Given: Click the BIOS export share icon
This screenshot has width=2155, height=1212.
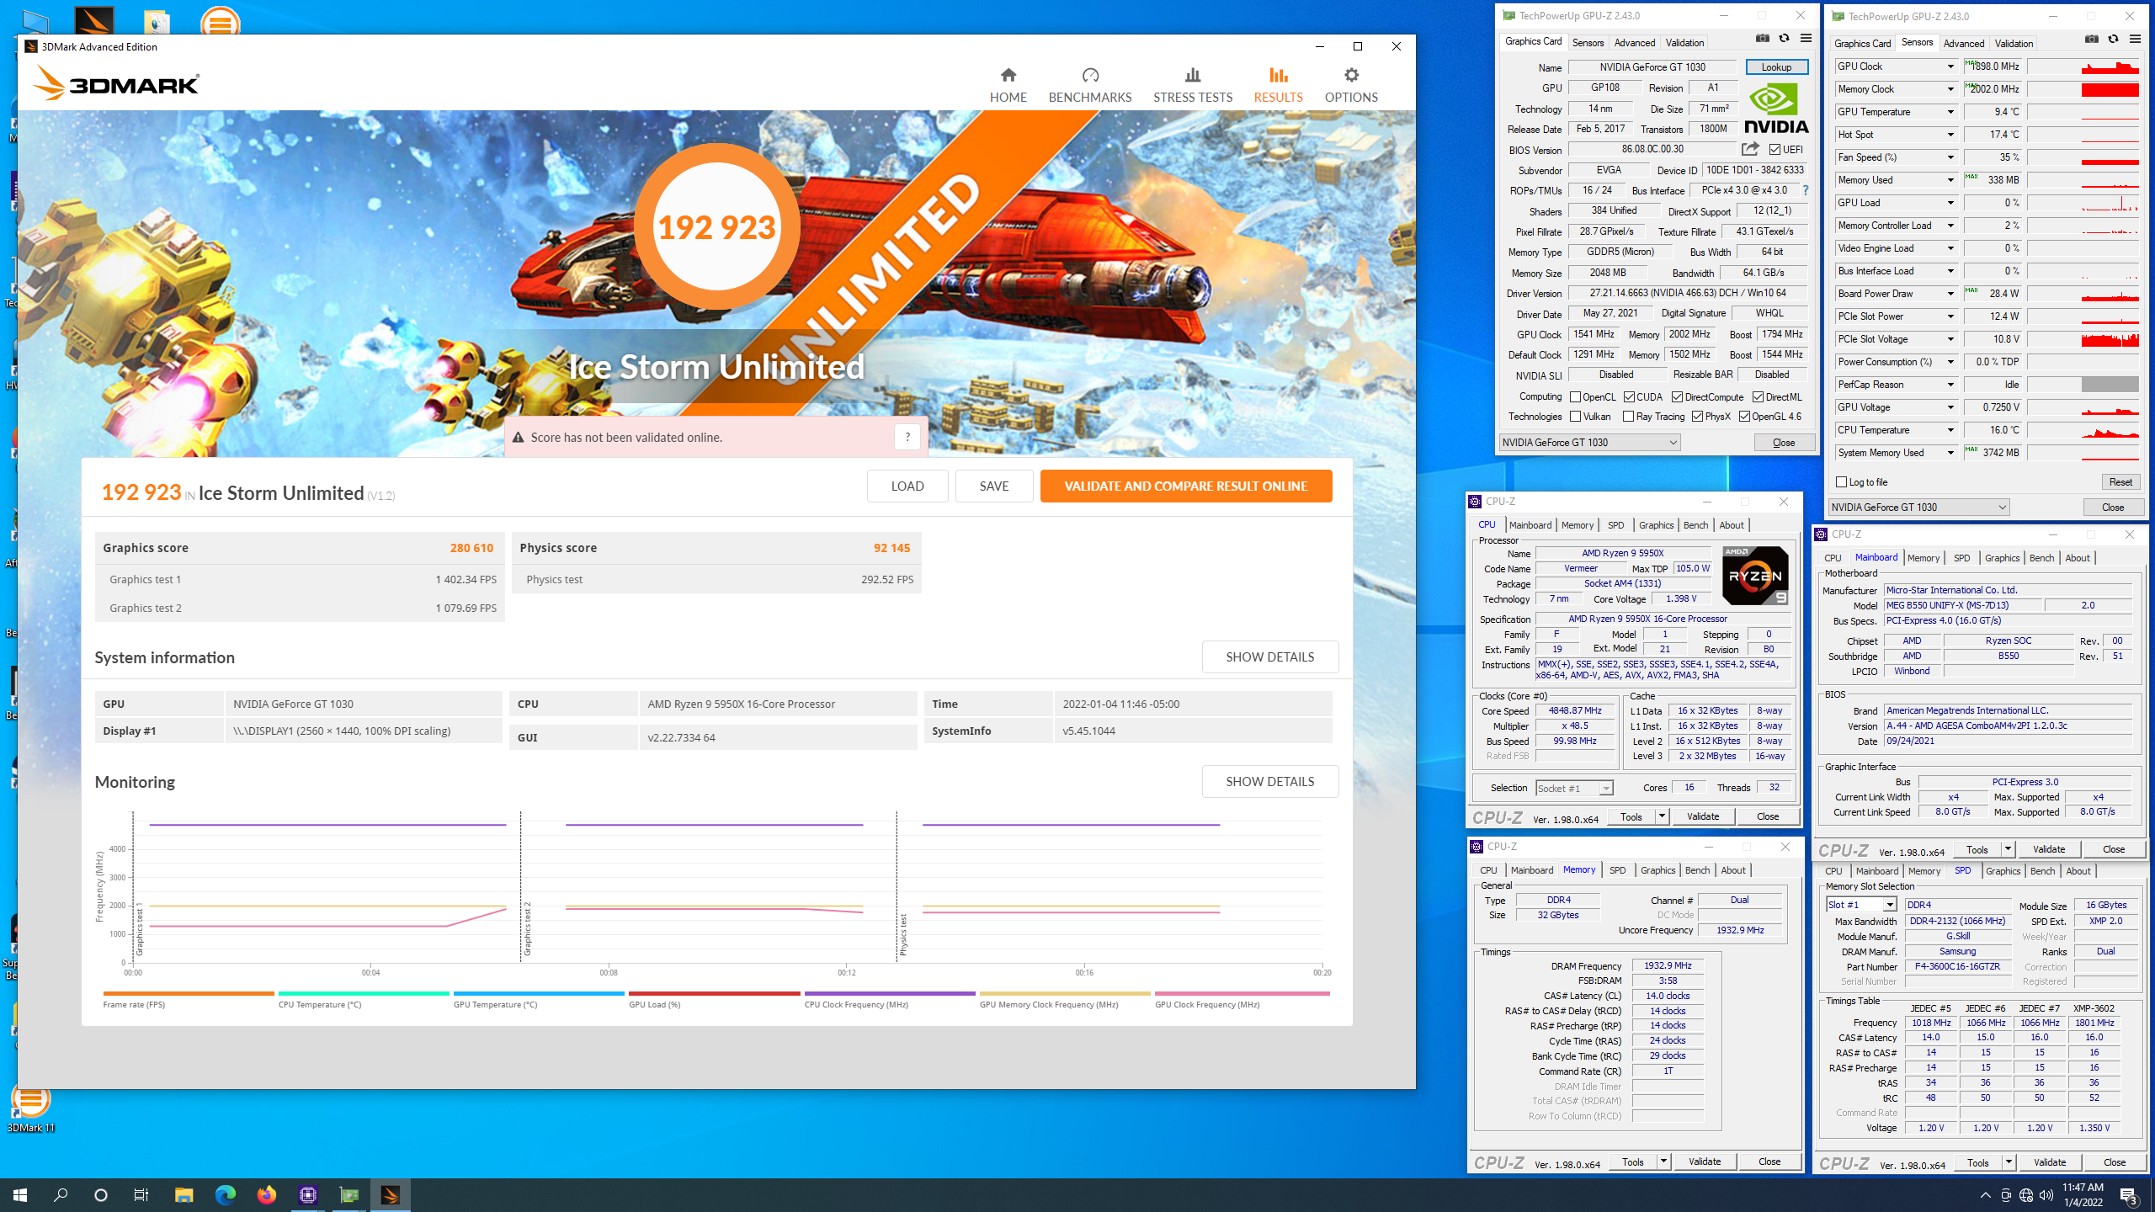Looking at the screenshot, I should (1750, 149).
